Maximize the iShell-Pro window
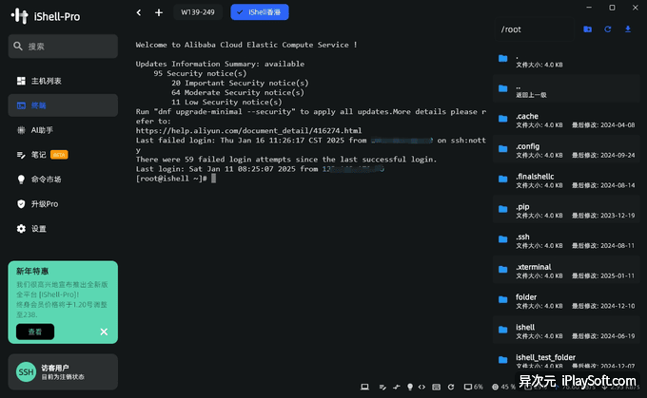Image resolution: width=647 pixels, height=398 pixels. (x=612, y=8)
